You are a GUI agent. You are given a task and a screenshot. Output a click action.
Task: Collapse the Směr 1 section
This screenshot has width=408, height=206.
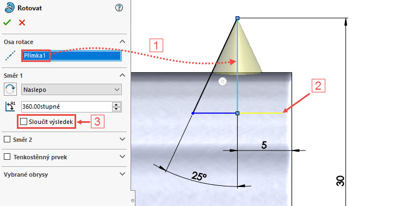tap(122, 76)
